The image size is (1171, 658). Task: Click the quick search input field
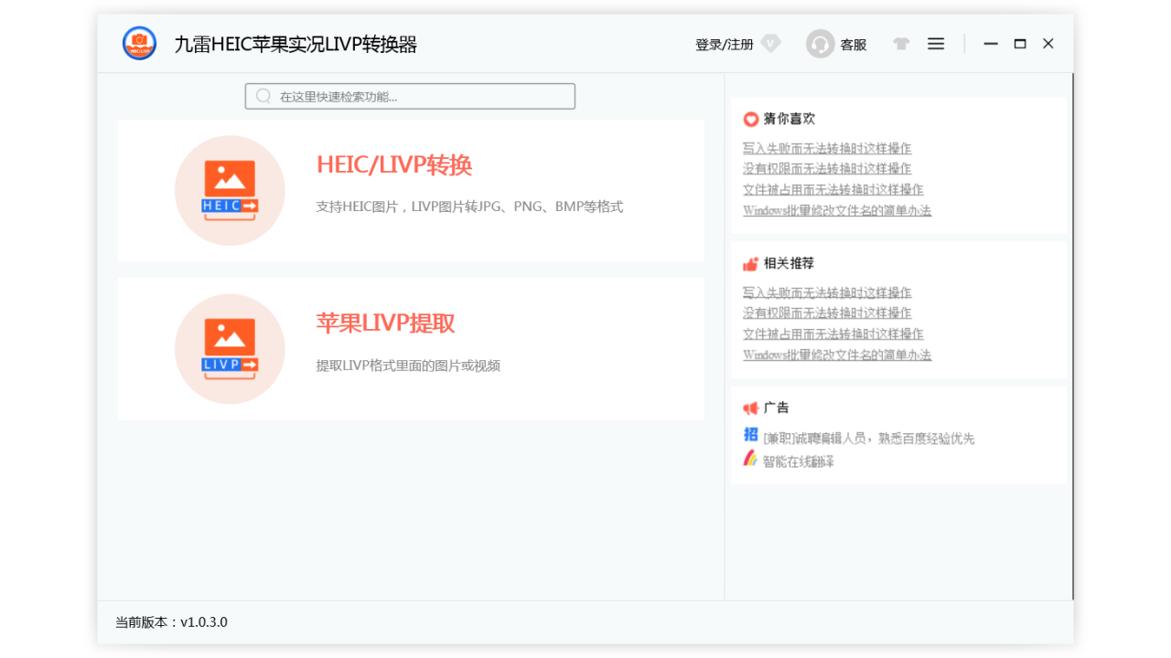410,96
